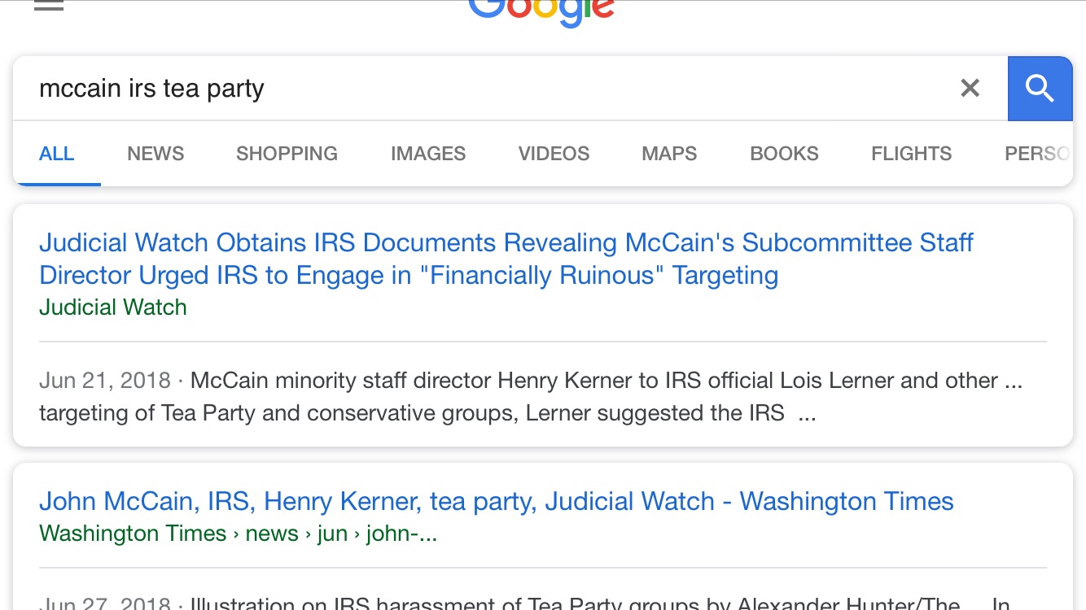
Task: Click the green Judicial Watch source label
Action: 113,307
